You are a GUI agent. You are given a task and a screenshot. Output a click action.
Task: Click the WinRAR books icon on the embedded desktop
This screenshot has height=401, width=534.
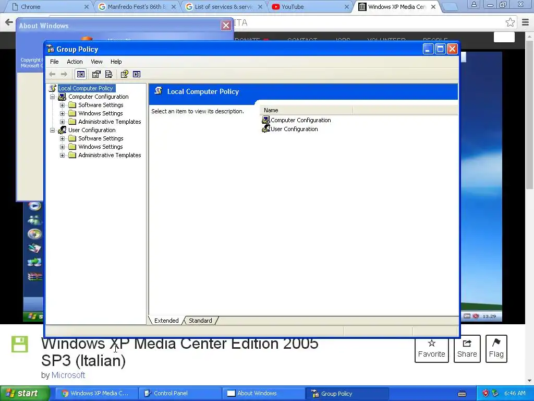[x=35, y=276]
